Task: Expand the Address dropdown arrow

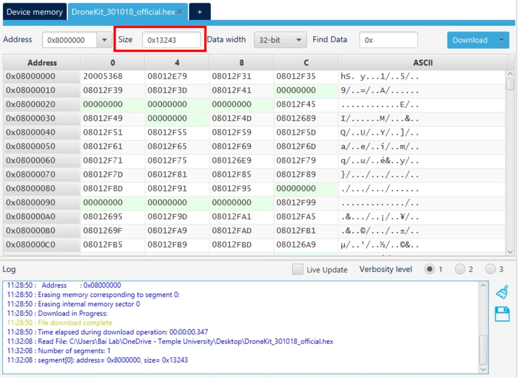Action: (x=104, y=40)
